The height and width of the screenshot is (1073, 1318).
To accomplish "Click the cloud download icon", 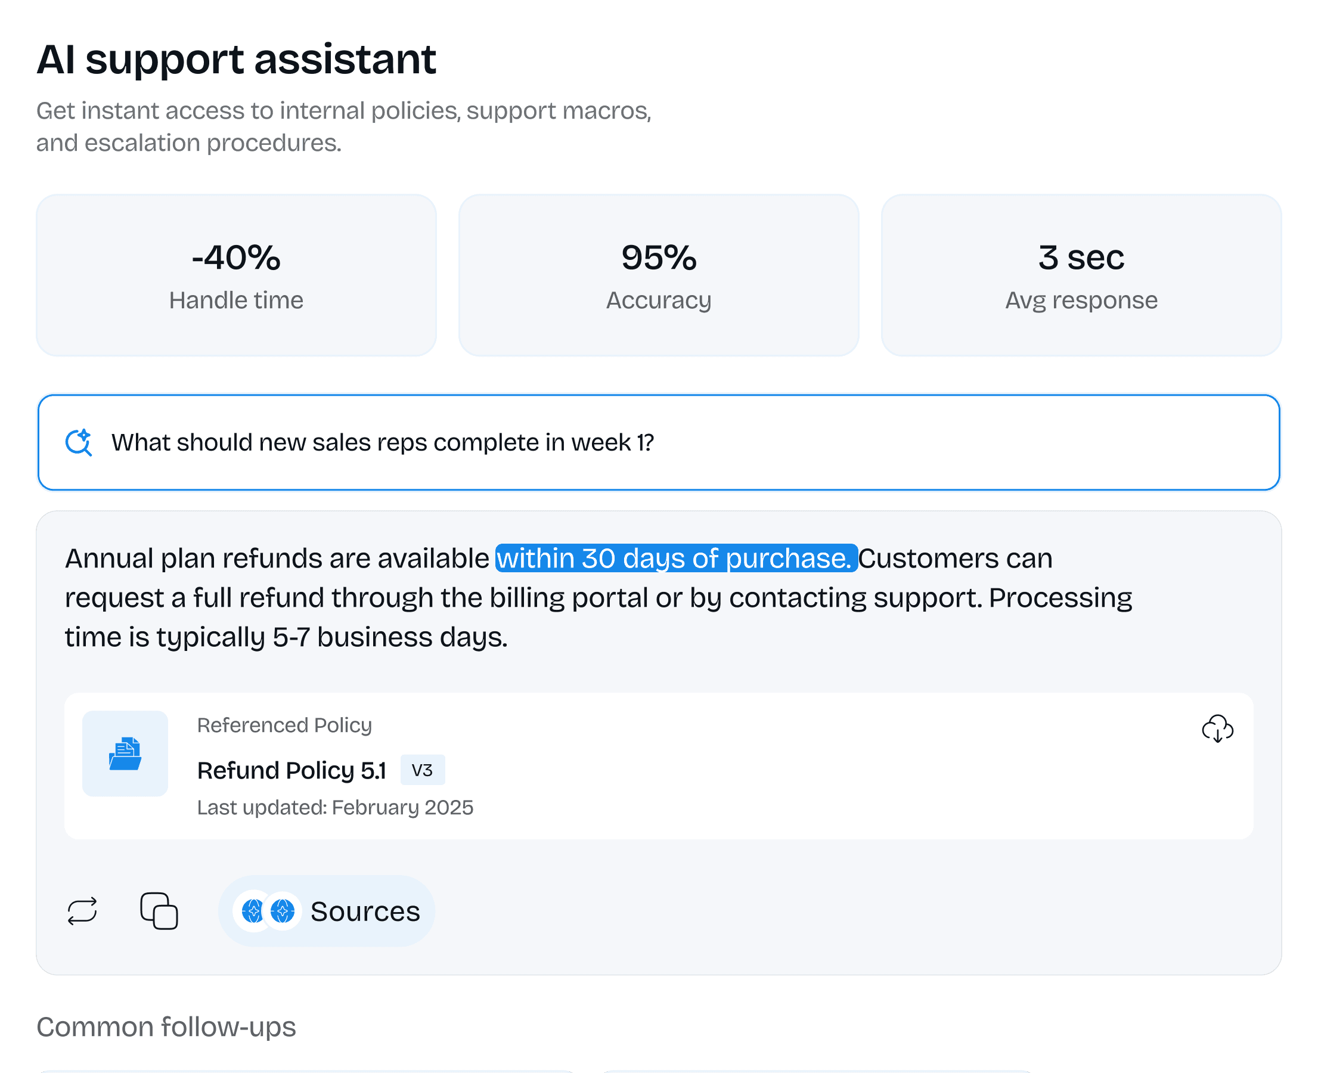I will (x=1217, y=728).
